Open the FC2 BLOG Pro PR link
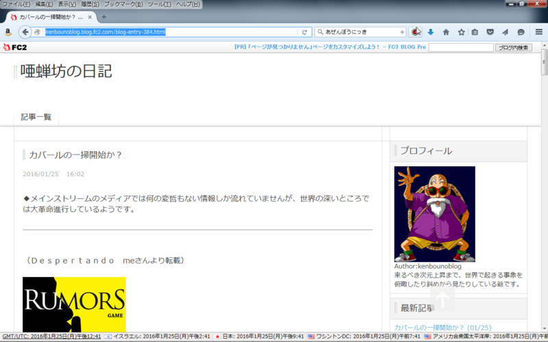 [x=330, y=47]
